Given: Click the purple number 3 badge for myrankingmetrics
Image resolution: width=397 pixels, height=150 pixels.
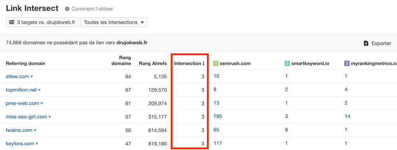Looking at the screenshot, I should tap(347, 64).
